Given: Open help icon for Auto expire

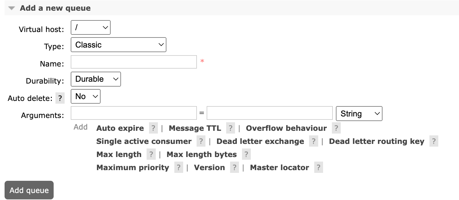Looking at the screenshot, I should coord(153,128).
